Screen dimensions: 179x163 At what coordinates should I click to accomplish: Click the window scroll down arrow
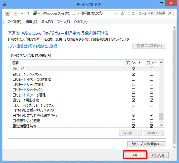click(x=174, y=147)
